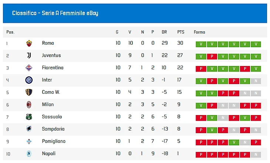
Task: Open the Sampdoria team name link
Action: point(53,129)
